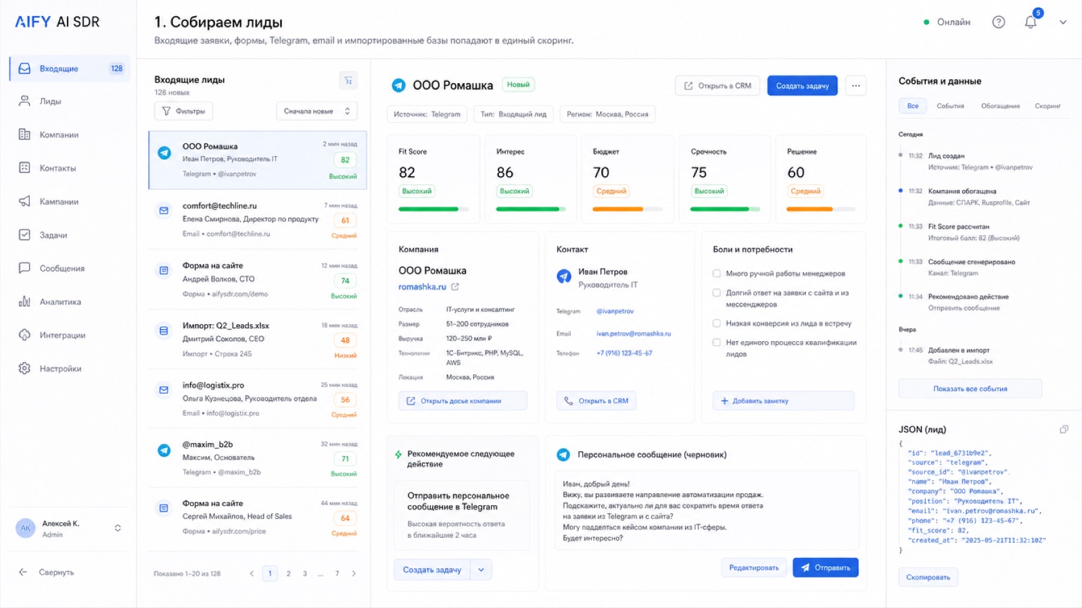Go to next page arrow in pagination
Image resolution: width=1082 pixels, height=608 pixels.
[354, 574]
